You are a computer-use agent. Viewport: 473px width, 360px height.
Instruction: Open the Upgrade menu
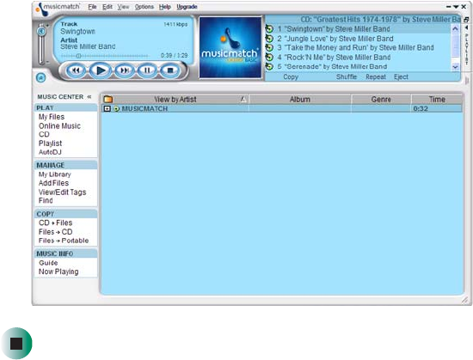pyautogui.click(x=187, y=7)
